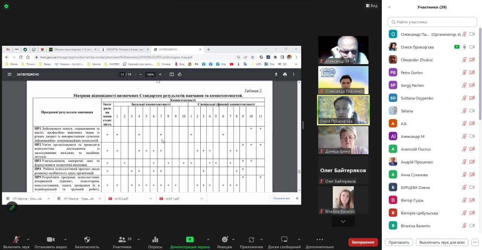Click the More (Дополнительно) three-dots icon
Viewport: 482px width, 250px height.
click(320, 239)
